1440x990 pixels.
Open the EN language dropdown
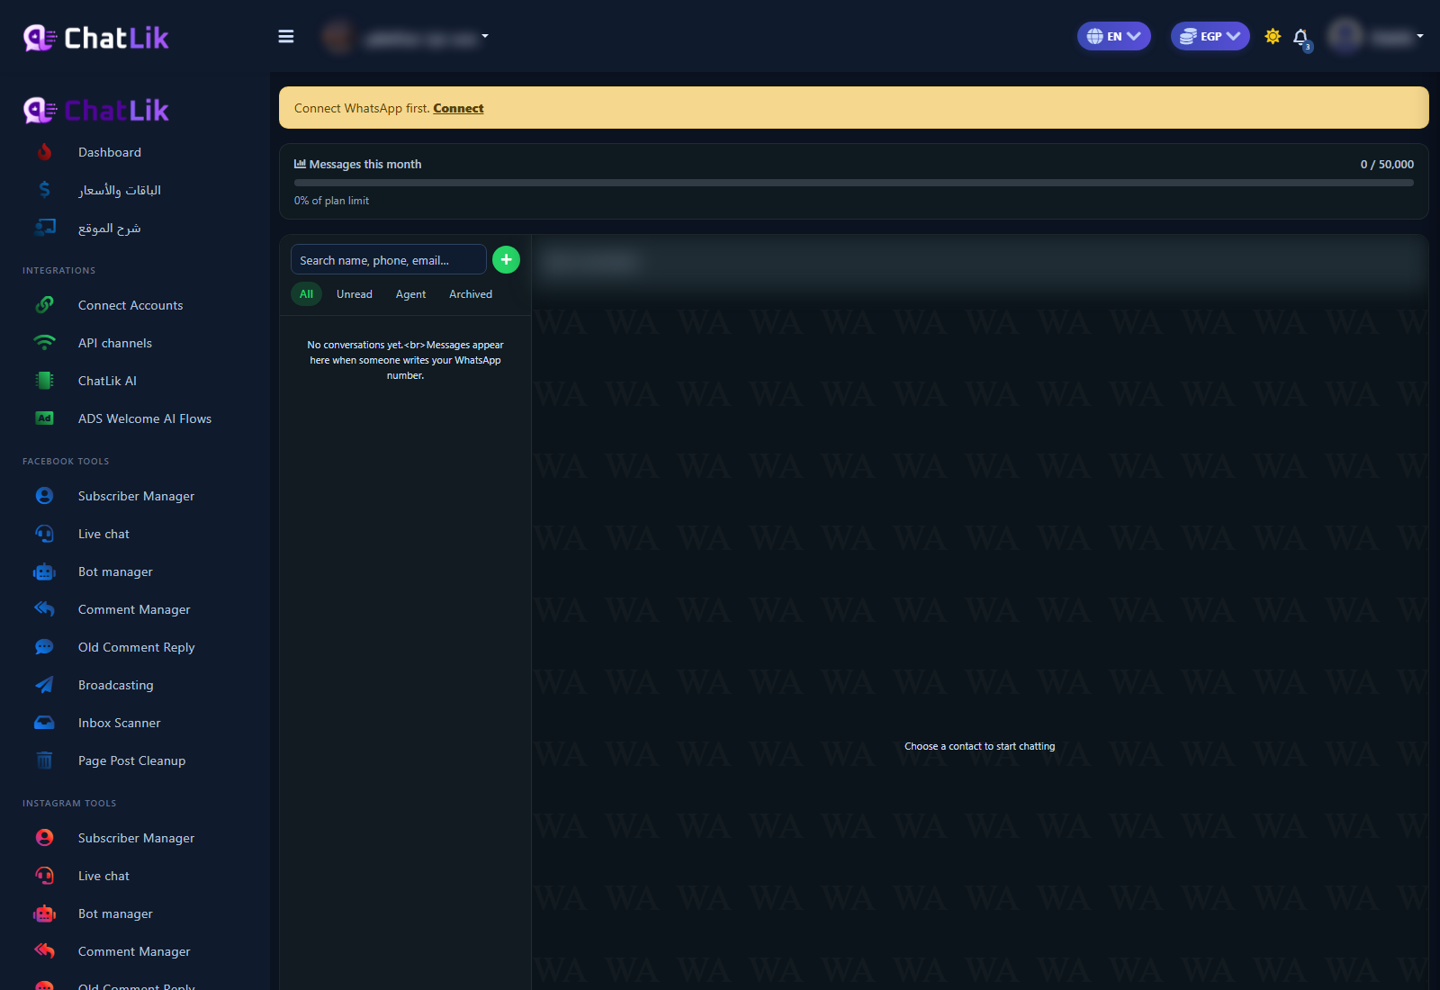point(1114,36)
